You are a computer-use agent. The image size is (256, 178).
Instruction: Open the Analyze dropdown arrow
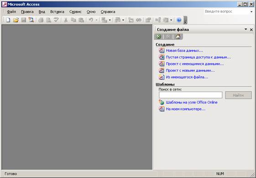point(123,20)
